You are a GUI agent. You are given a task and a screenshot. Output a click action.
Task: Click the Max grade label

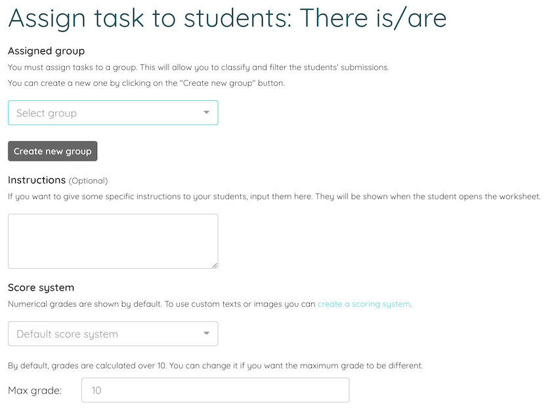coord(35,391)
